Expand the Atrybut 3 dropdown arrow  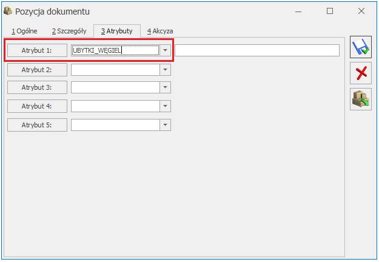pos(166,87)
